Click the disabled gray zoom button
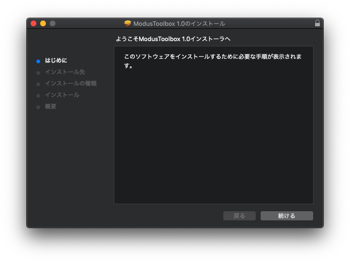 point(53,23)
